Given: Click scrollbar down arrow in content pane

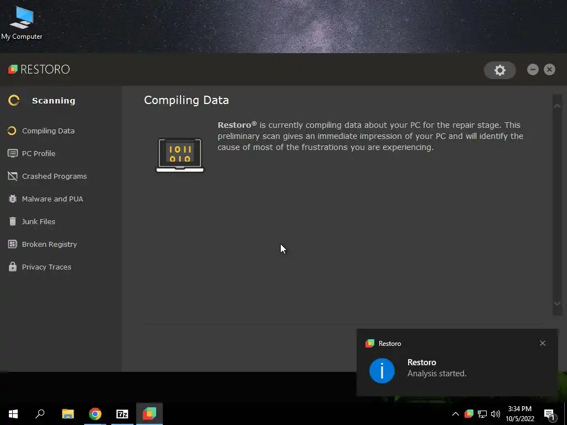Looking at the screenshot, I should (557, 304).
